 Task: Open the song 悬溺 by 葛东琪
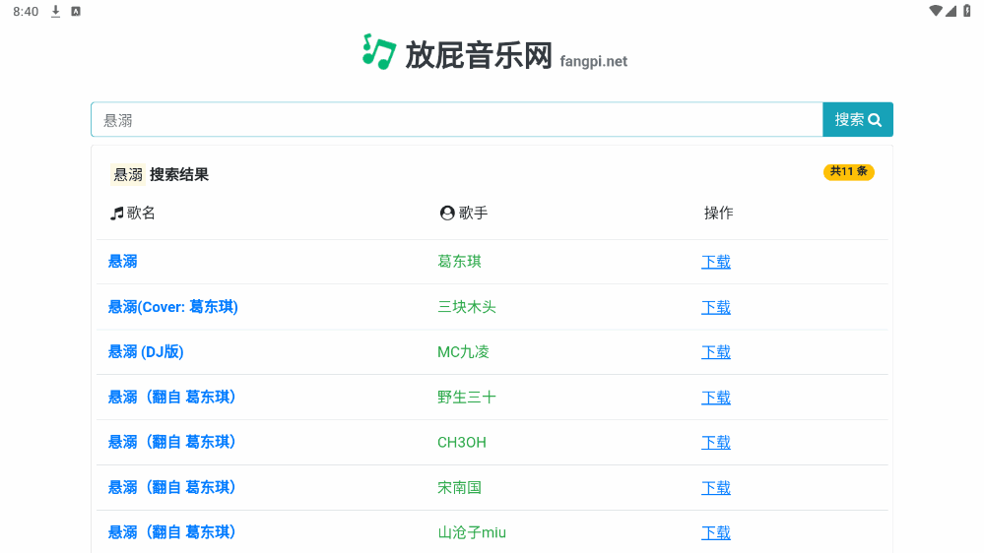(x=123, y=262)
